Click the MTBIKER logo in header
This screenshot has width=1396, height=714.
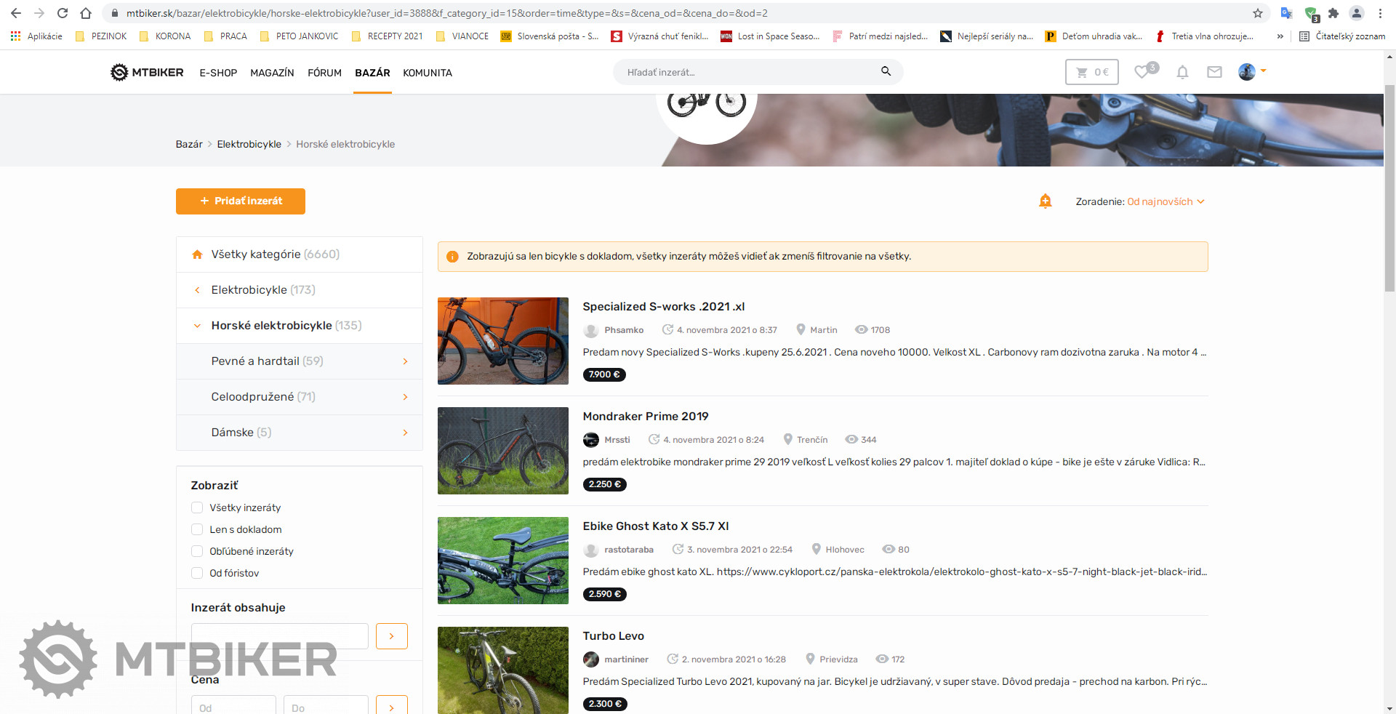click(147, 72)
